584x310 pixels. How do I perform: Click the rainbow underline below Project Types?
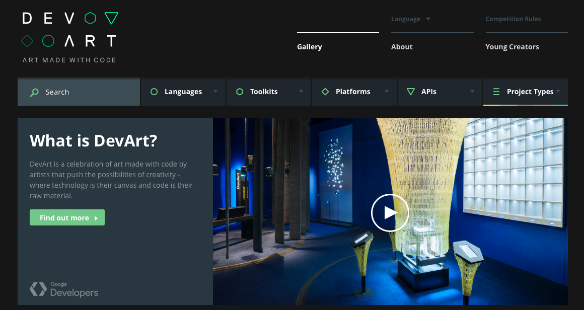(x=525, y=105)
